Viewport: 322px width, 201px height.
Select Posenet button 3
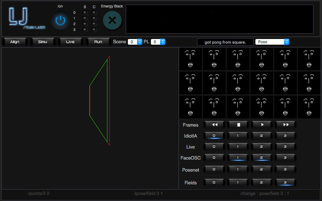pyautogui.click(x=286, y=169)
